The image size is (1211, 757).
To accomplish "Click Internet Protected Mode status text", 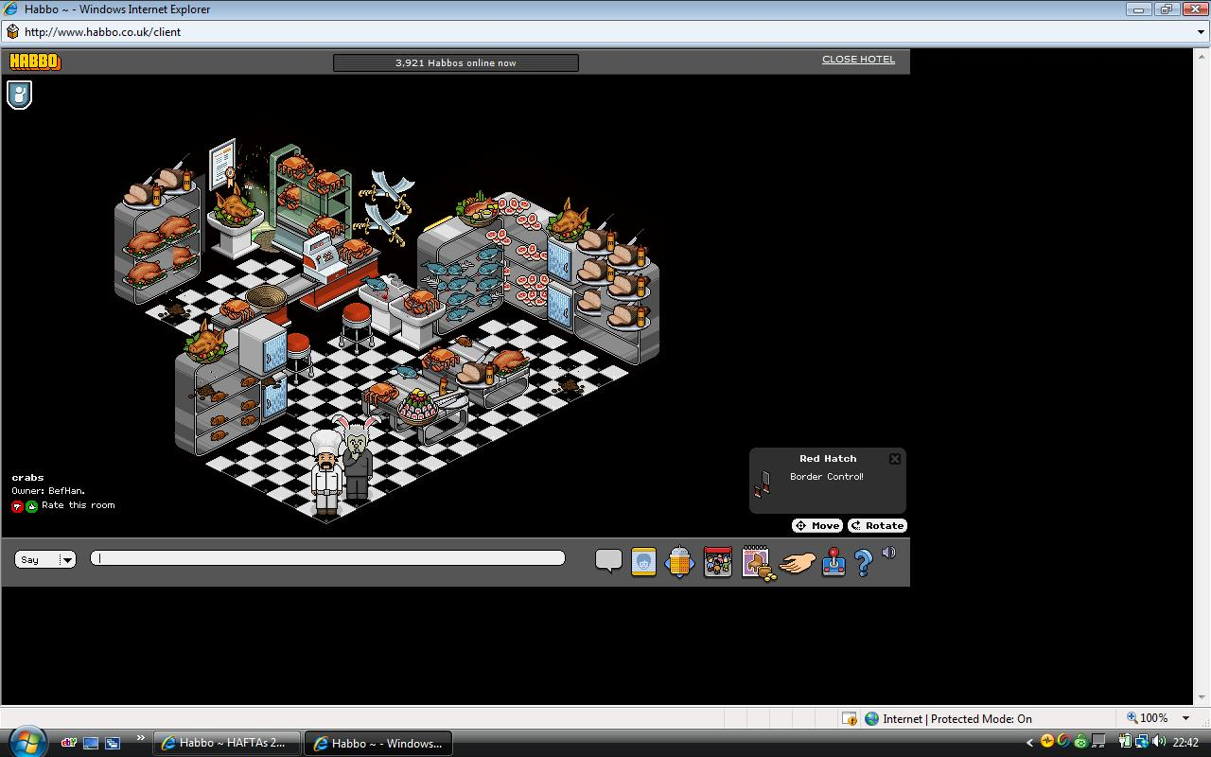I will click(x=957, y=718).
